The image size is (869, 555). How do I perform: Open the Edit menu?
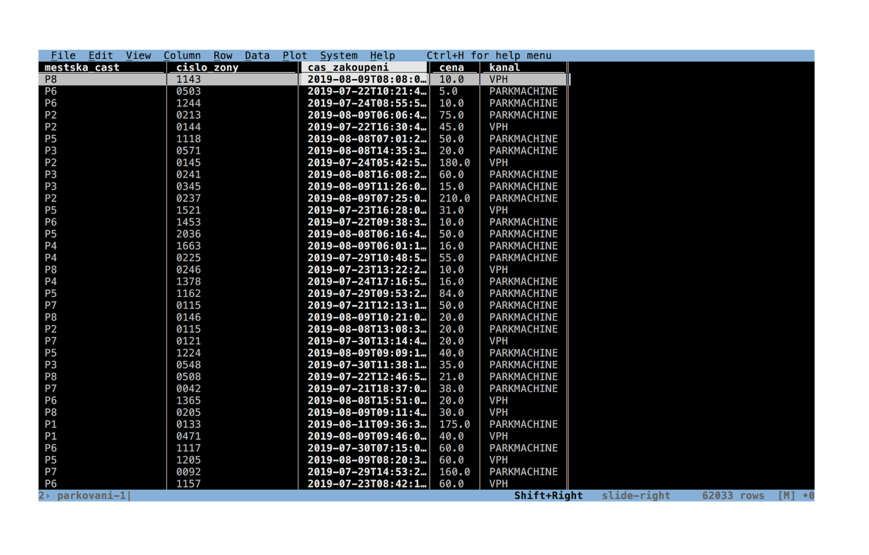[101, 55]
